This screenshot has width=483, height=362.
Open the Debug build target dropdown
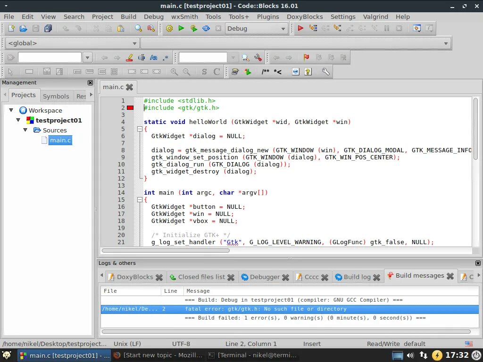click(256, 29)
